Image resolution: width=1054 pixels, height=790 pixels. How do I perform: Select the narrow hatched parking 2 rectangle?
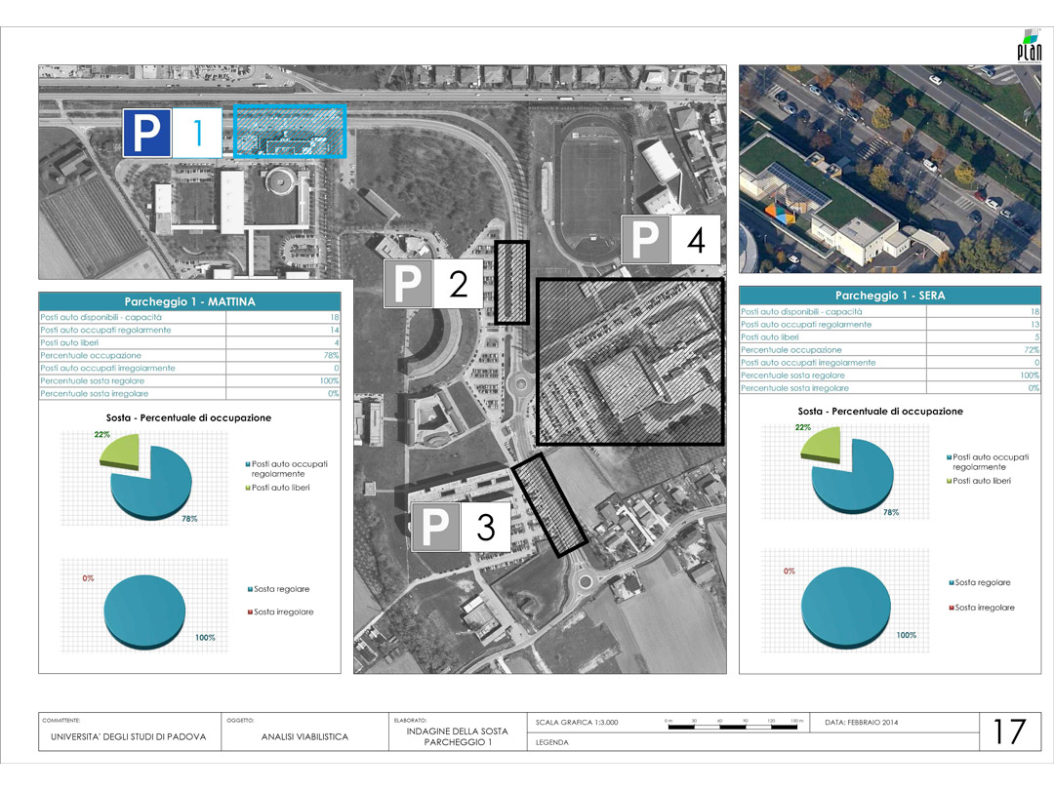click(511, 282)
